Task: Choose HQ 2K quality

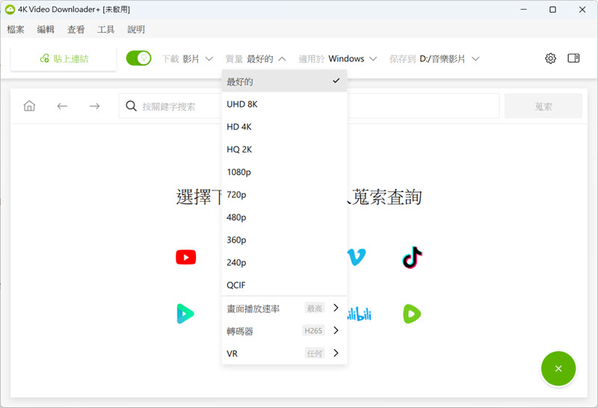Action: click(284, 149)
